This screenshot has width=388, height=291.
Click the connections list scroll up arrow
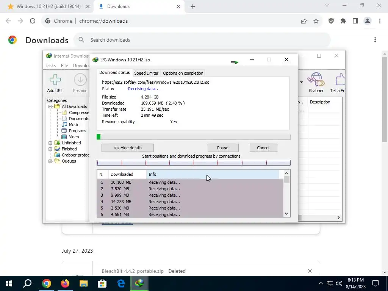286,174
